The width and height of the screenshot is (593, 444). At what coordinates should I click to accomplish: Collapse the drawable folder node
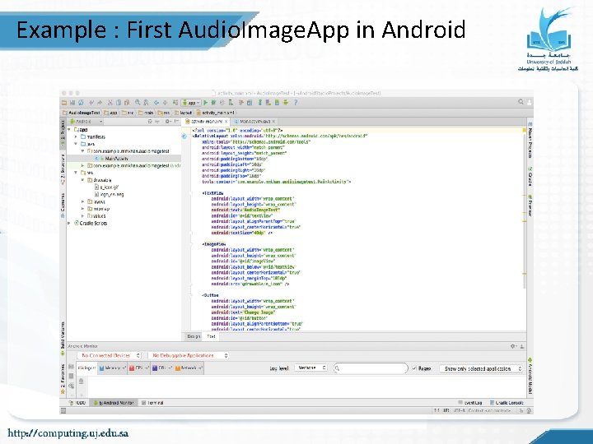coord(83,180)
